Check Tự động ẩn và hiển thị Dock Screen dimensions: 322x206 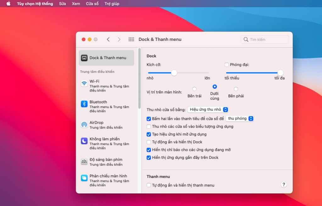[x=149, y=142]
